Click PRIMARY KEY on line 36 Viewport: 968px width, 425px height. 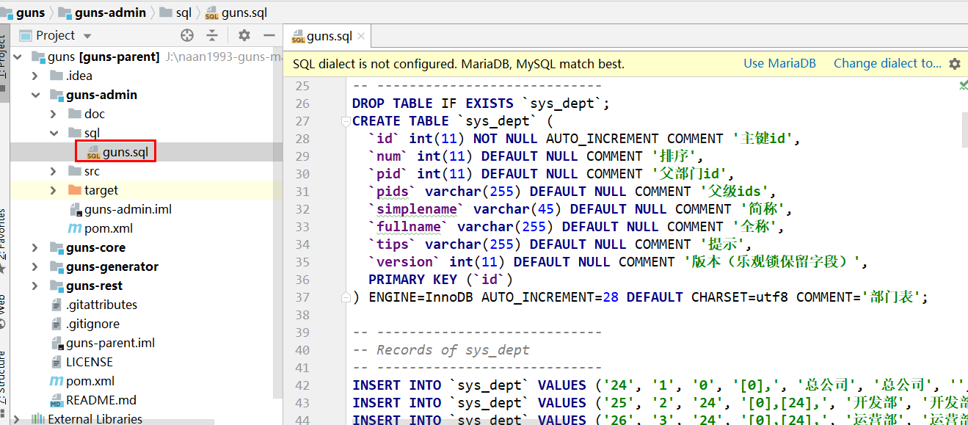(x=412, y=280)
